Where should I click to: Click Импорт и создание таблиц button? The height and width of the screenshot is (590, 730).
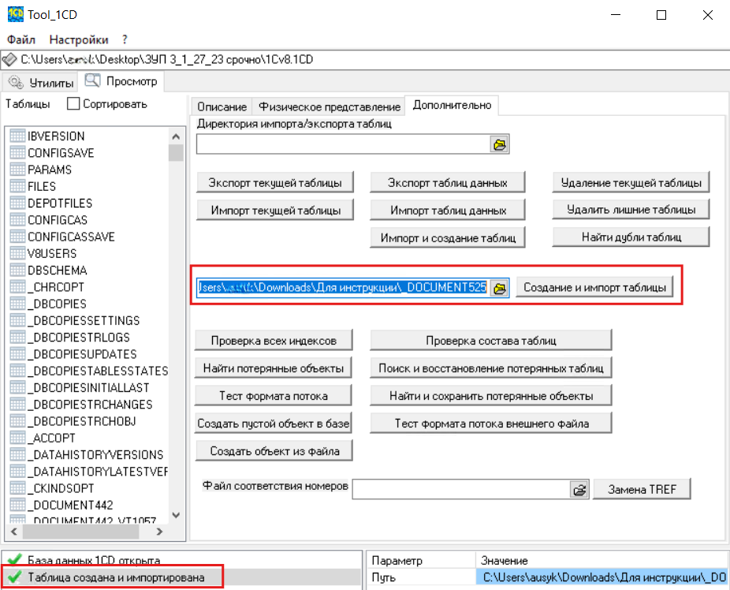point(448,237)
